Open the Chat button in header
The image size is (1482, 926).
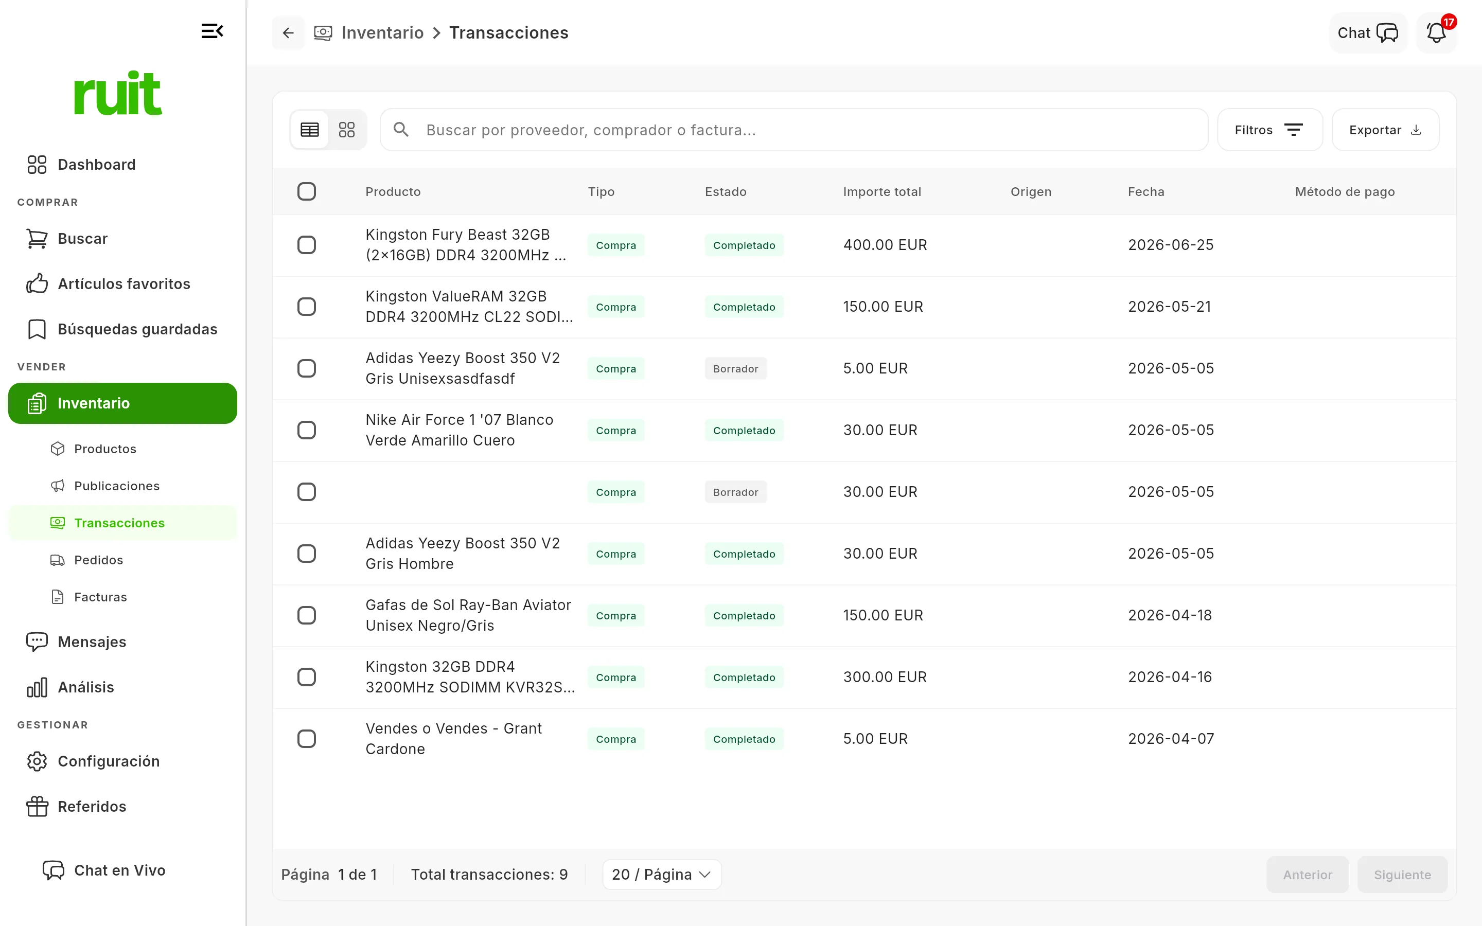[x=1368, y=33]
